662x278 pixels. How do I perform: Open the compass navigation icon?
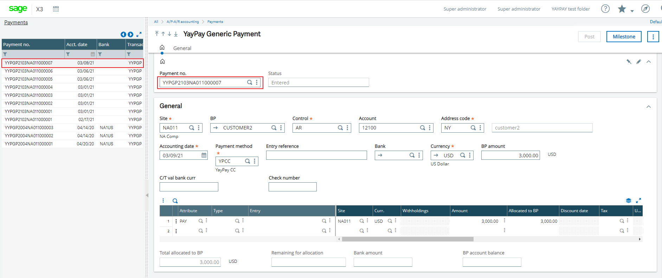click(x=645, y=9)
